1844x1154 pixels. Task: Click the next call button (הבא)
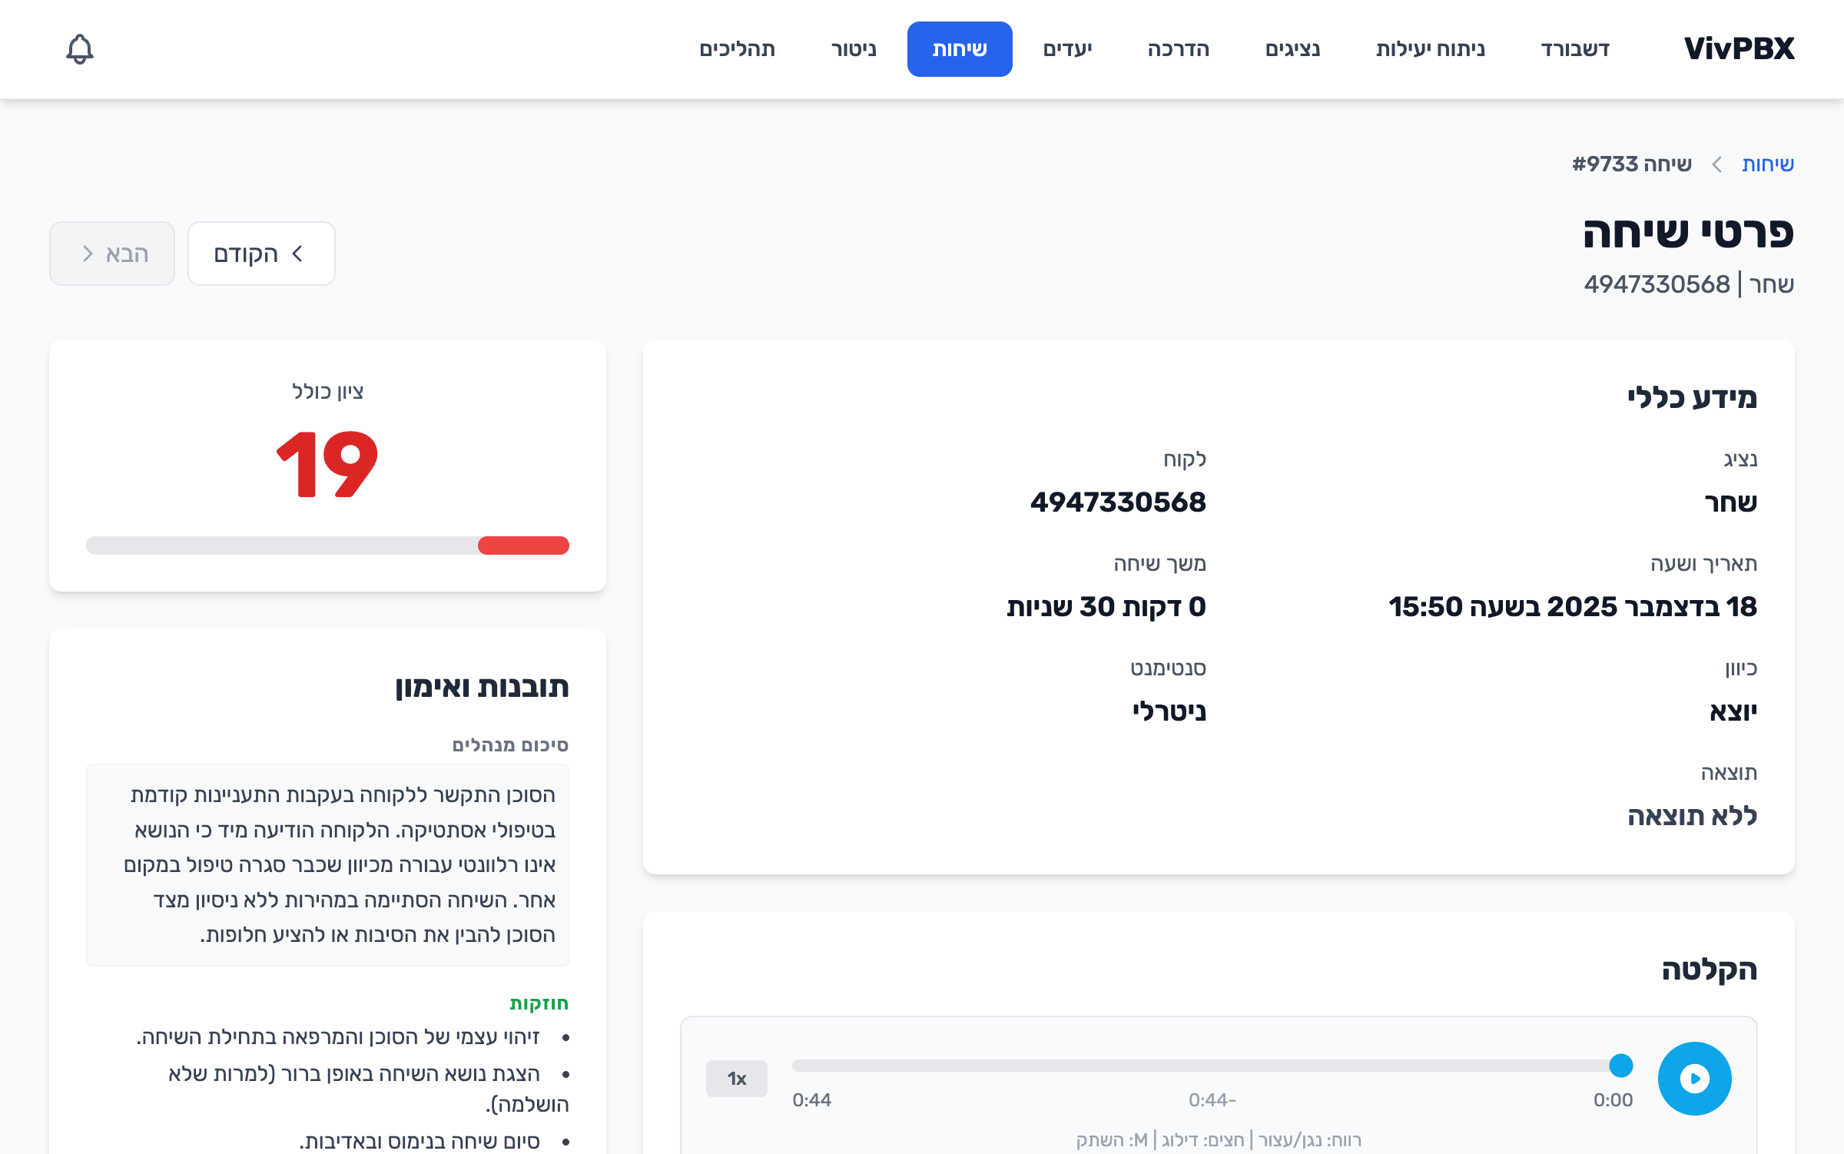112,254
